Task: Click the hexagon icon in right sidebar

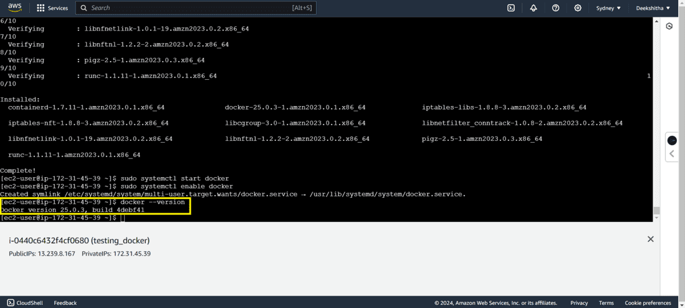Action: 669,27
